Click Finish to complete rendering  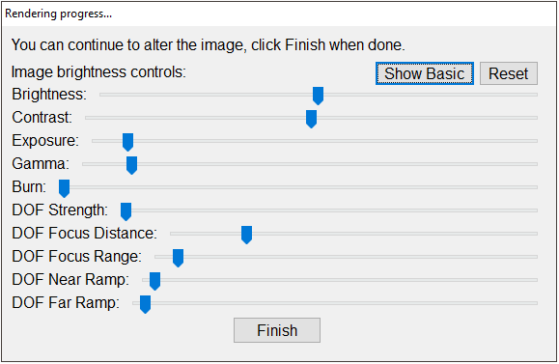pyautogui.click(x=277, y=330)
